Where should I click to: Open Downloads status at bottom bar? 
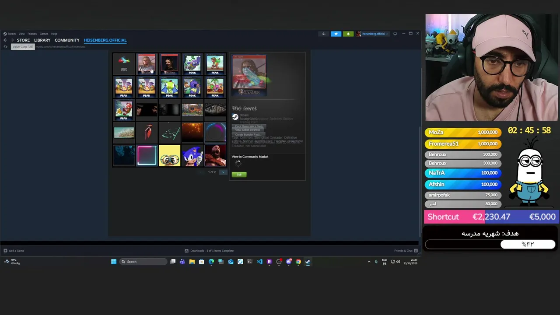point(209,251)
